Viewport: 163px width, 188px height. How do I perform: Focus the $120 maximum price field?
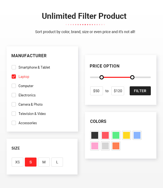click(118, 91)
